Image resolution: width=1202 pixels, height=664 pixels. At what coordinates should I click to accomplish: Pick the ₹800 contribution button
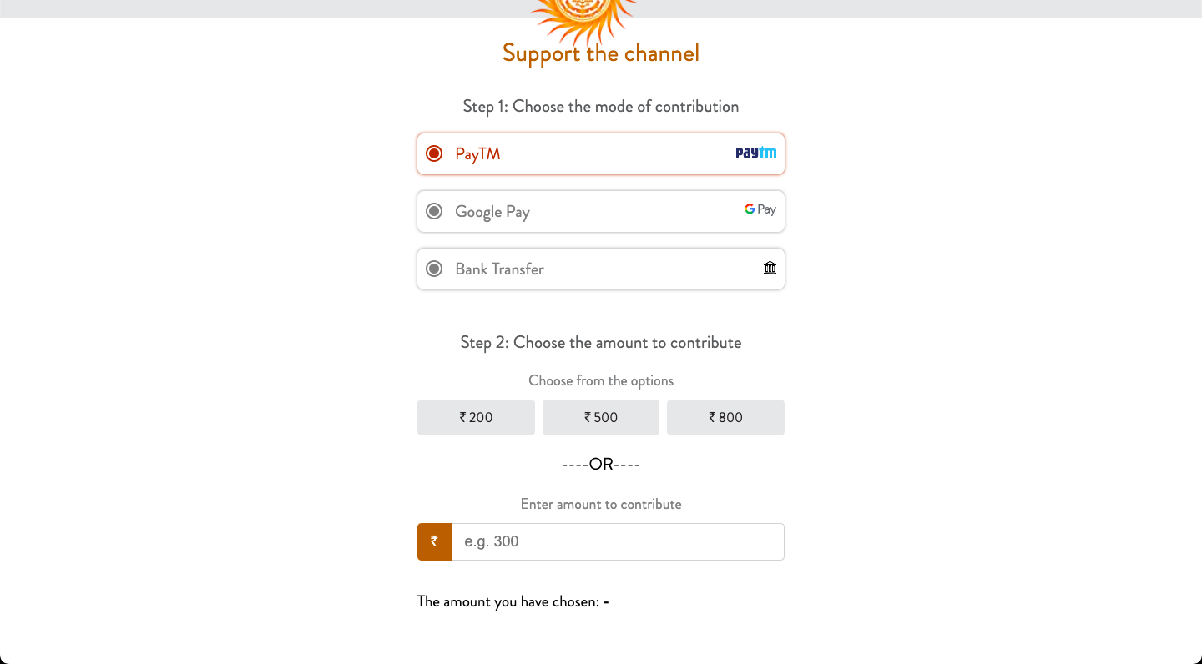tap(725, 417)
